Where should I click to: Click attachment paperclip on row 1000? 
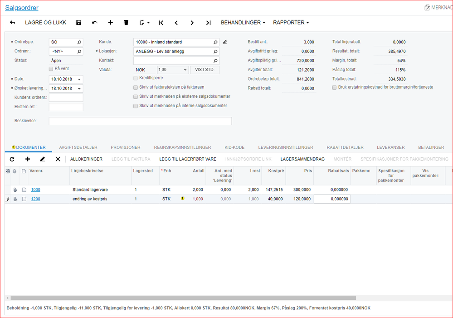tap(15, 190)
